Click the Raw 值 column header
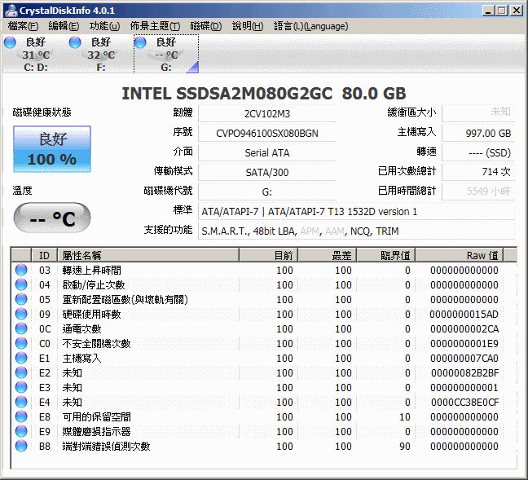The height and width of the screenshot is (480, 528). coord(482,255)
